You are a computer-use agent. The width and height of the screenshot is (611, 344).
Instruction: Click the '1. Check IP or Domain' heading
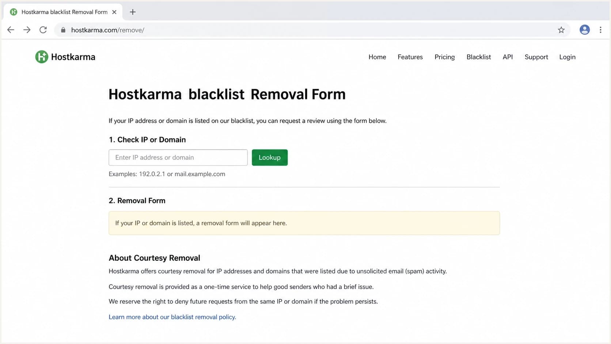[x=147, y=140]
